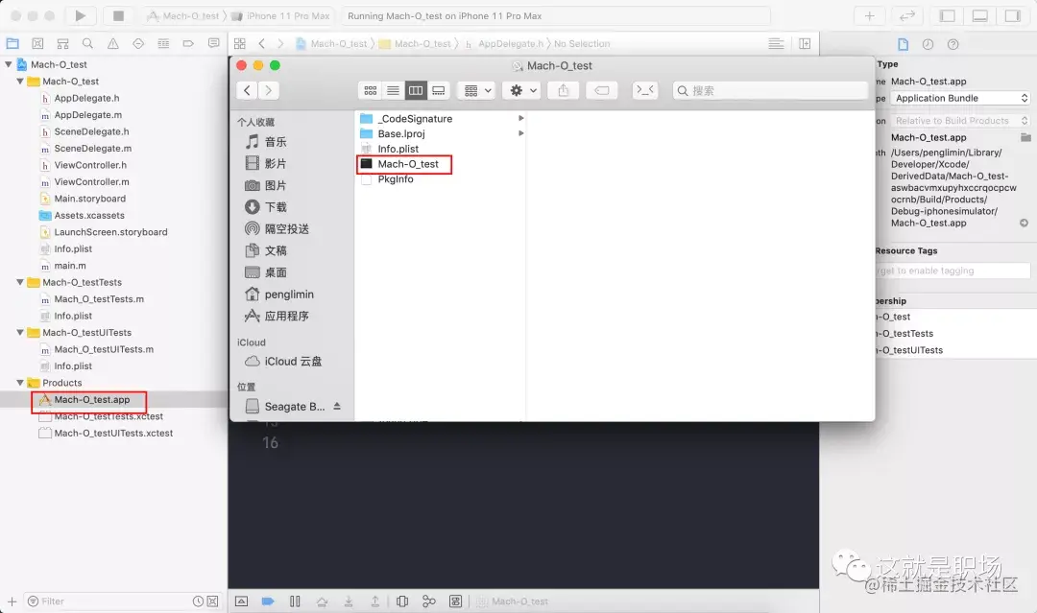Expand the _CodeSignature folder arrow
1037x613 pixels.
(x=521, y=118)
